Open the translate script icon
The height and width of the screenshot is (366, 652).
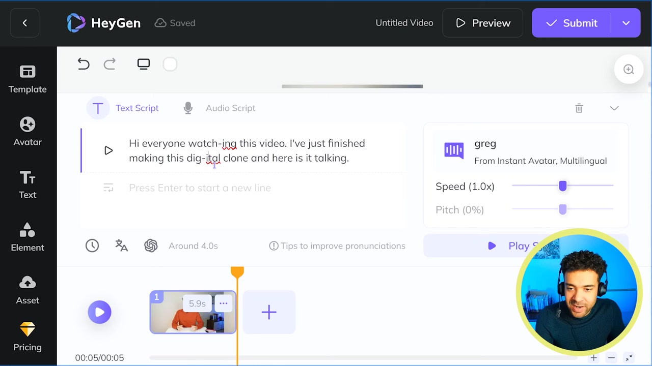121,246
